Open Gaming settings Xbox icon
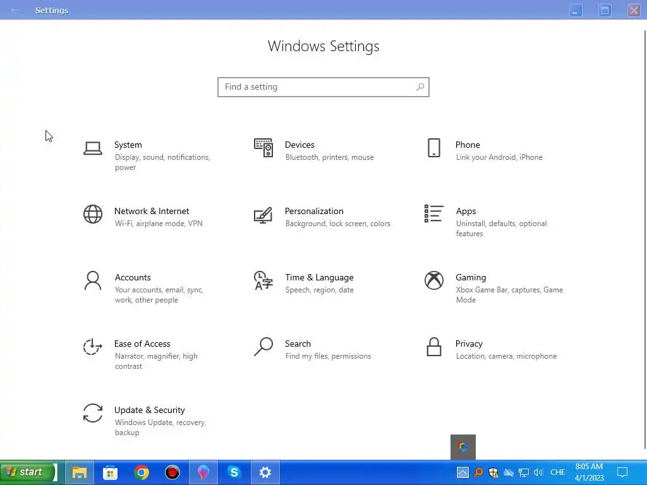Viewport: 647px width, 485px height. [434, 280]
